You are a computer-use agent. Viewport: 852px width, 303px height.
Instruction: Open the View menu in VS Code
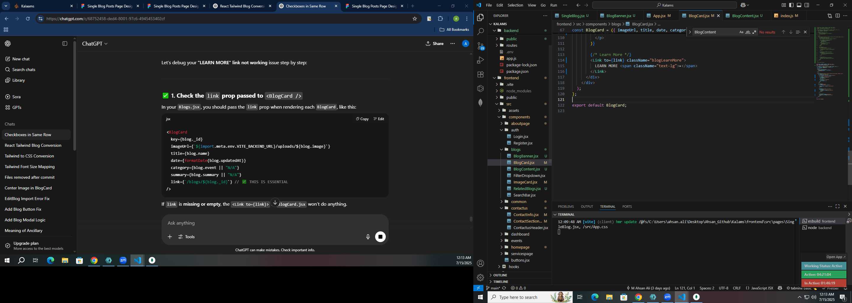pos(532,5)
